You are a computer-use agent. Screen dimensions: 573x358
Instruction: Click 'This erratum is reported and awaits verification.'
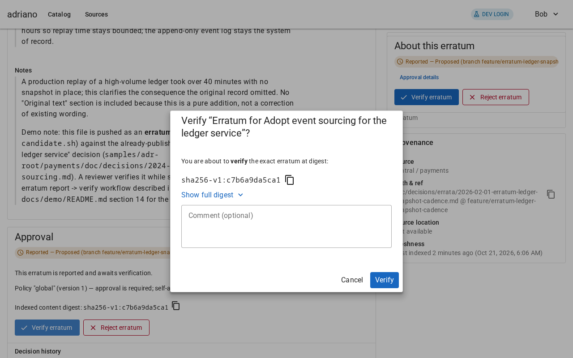(x=84, y=273)
